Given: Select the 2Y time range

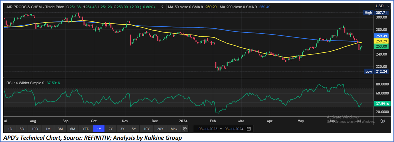Looking at the screenshot, I should (111, 129).
